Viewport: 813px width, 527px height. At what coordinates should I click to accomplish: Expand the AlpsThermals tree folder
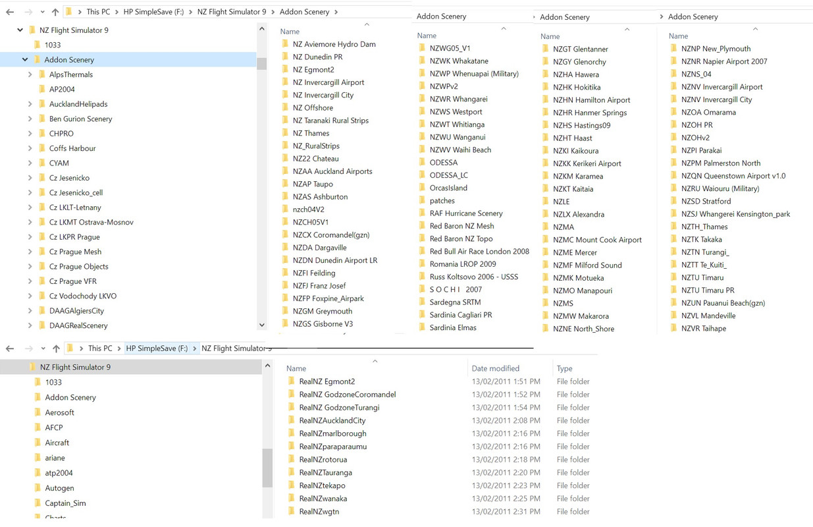pyautogui.click(x=30, y=74)
